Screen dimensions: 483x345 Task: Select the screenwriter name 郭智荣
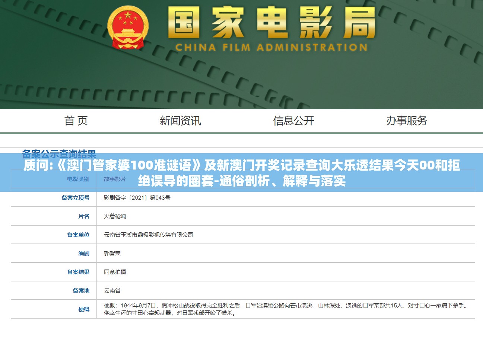coord(112,254)
